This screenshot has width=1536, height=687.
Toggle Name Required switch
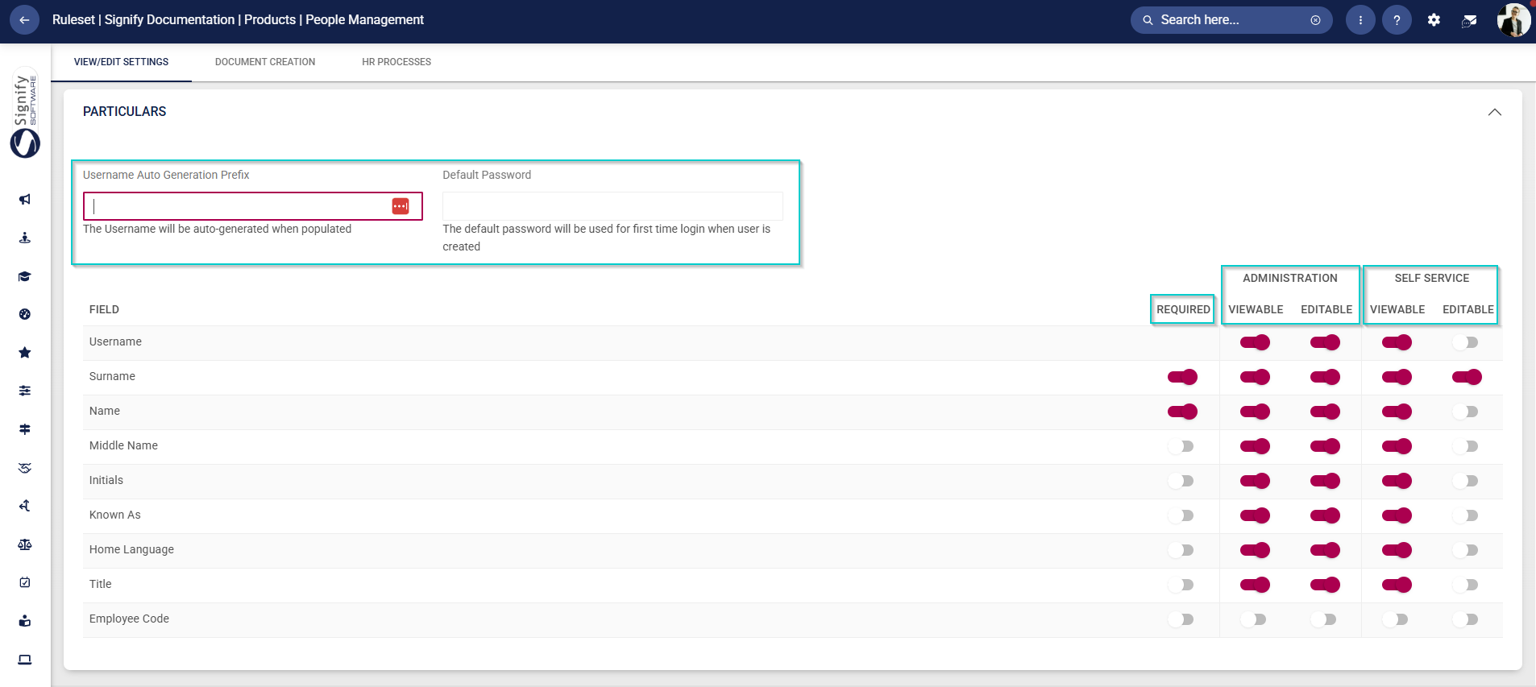pyautogui.click(x=1182, y=412)
